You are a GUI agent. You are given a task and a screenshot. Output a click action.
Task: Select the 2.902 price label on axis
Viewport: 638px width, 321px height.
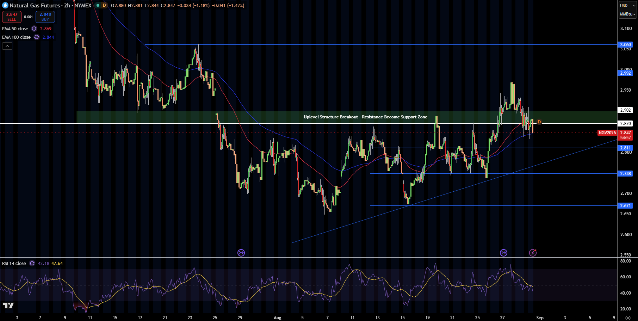[x=626, y=110]
